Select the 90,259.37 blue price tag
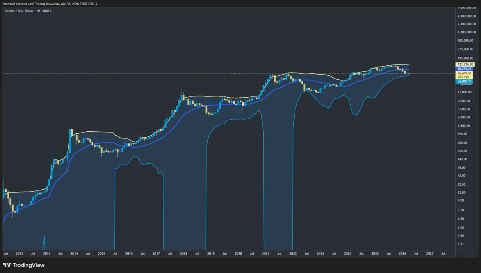The width and height of the screenshot is (481, 273). point(465,69)
